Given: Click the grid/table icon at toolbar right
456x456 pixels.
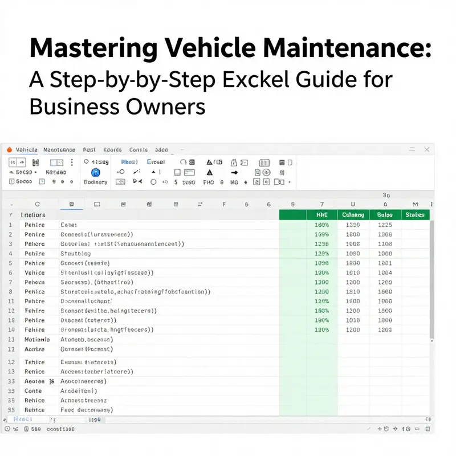Looking at the screenshot, I should [x=282, y=162].
